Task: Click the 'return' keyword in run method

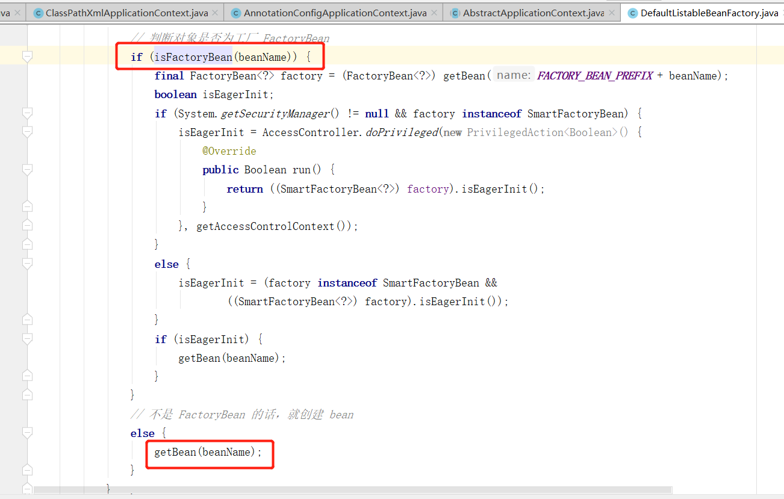Action: [244, 189]
